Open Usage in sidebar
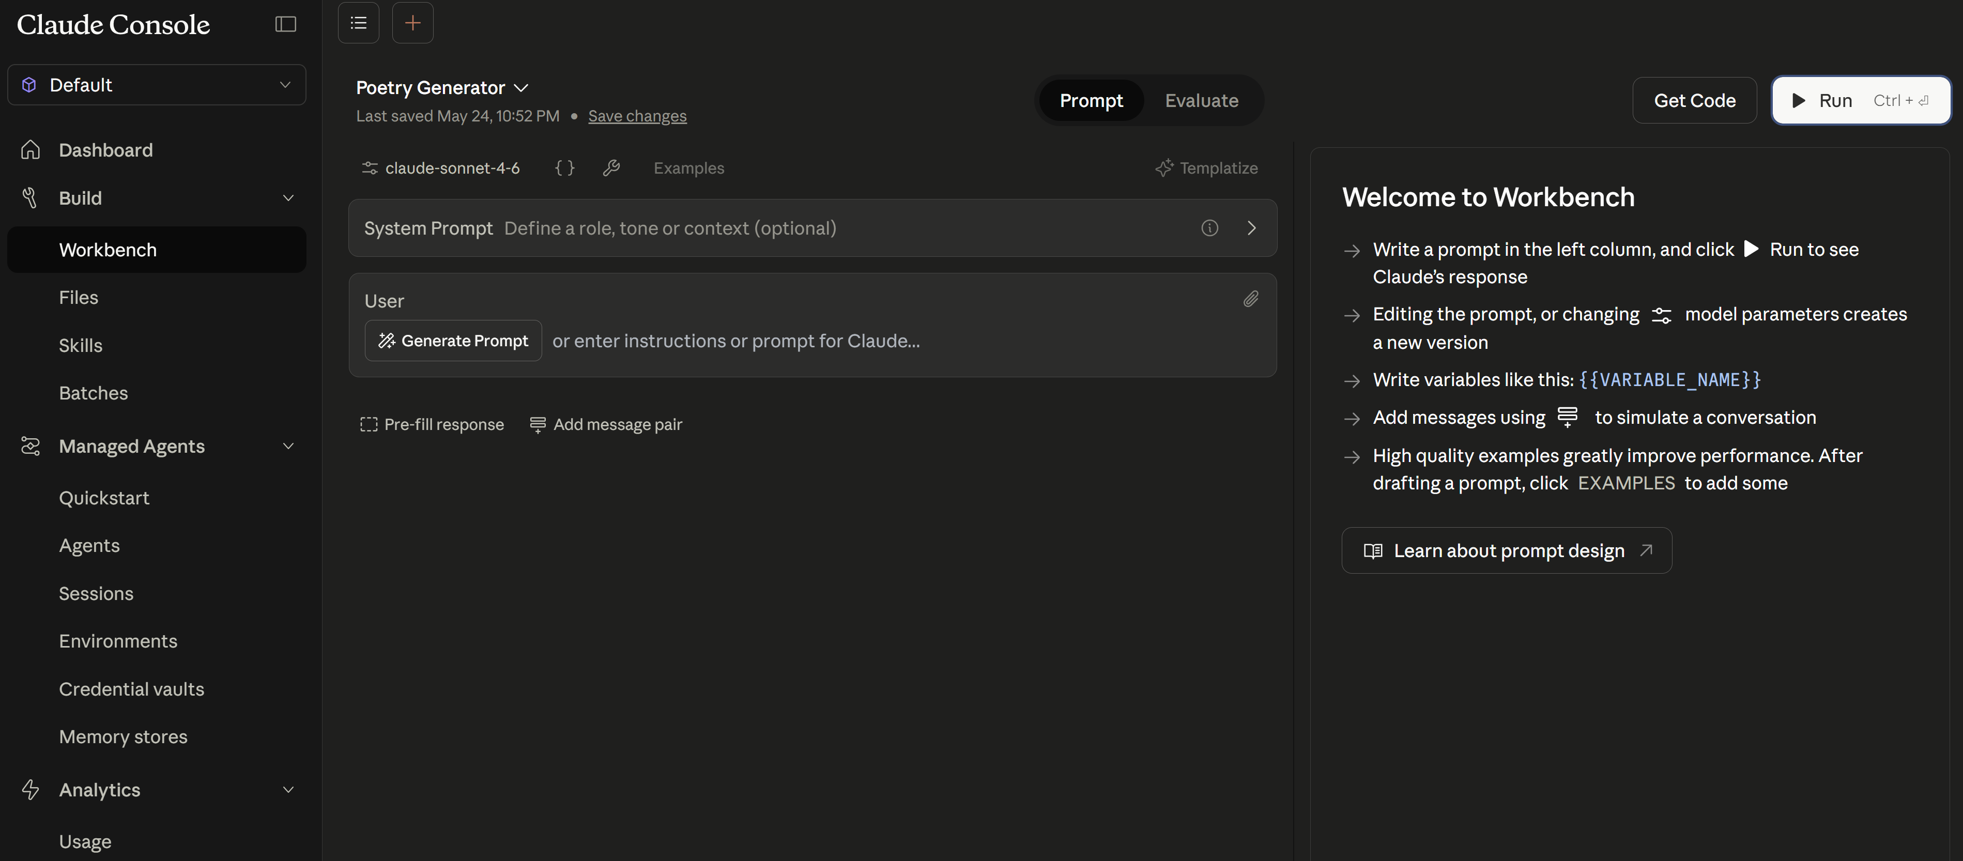Image resolution: width=1963 pixels, height=861 pixels. pyautogui.click(x=85, y=841)
